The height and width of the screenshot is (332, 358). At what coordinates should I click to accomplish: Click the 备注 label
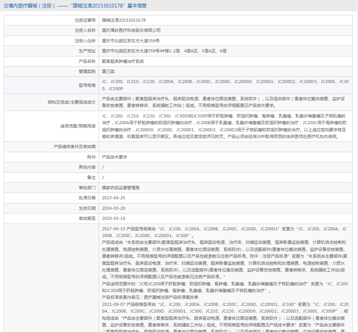91,178
